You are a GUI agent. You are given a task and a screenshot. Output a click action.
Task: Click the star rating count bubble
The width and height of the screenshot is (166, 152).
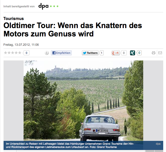(x=26, y=53)
